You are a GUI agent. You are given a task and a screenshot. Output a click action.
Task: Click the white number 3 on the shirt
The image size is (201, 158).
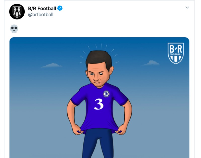tap(99, 104)
